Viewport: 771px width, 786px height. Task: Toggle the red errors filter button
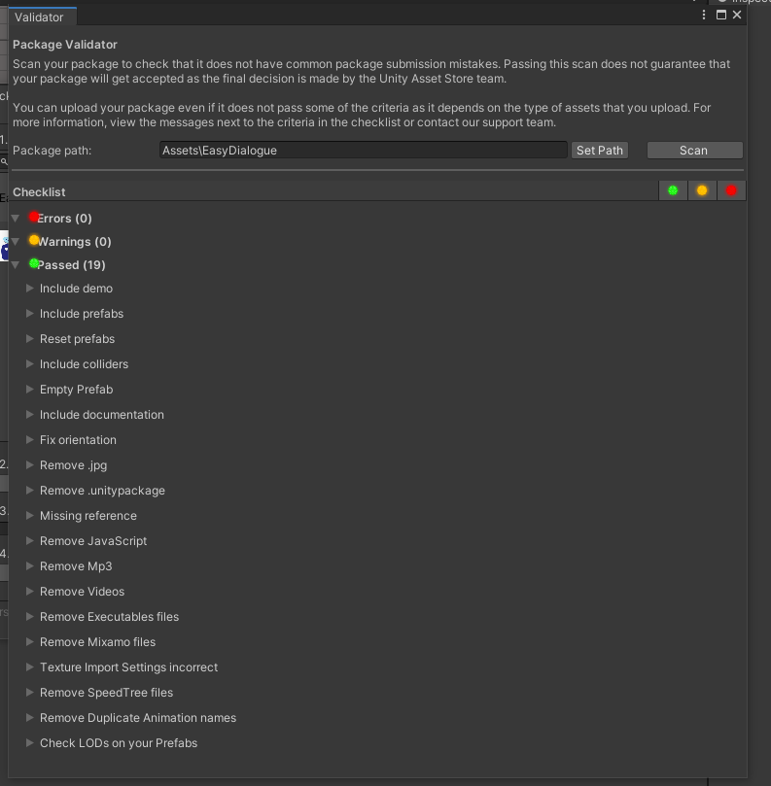[x=731, y=190]
